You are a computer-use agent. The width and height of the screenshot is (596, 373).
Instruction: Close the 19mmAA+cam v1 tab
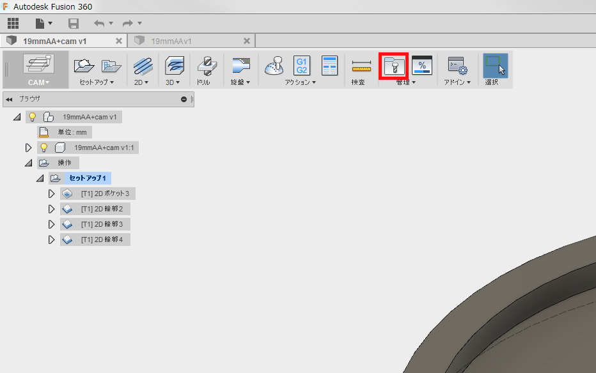119,41
